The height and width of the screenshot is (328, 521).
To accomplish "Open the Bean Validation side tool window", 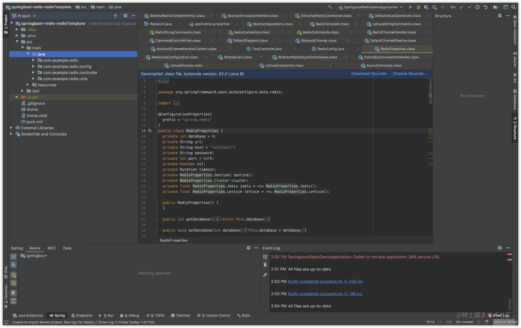I will pos(515,30).
